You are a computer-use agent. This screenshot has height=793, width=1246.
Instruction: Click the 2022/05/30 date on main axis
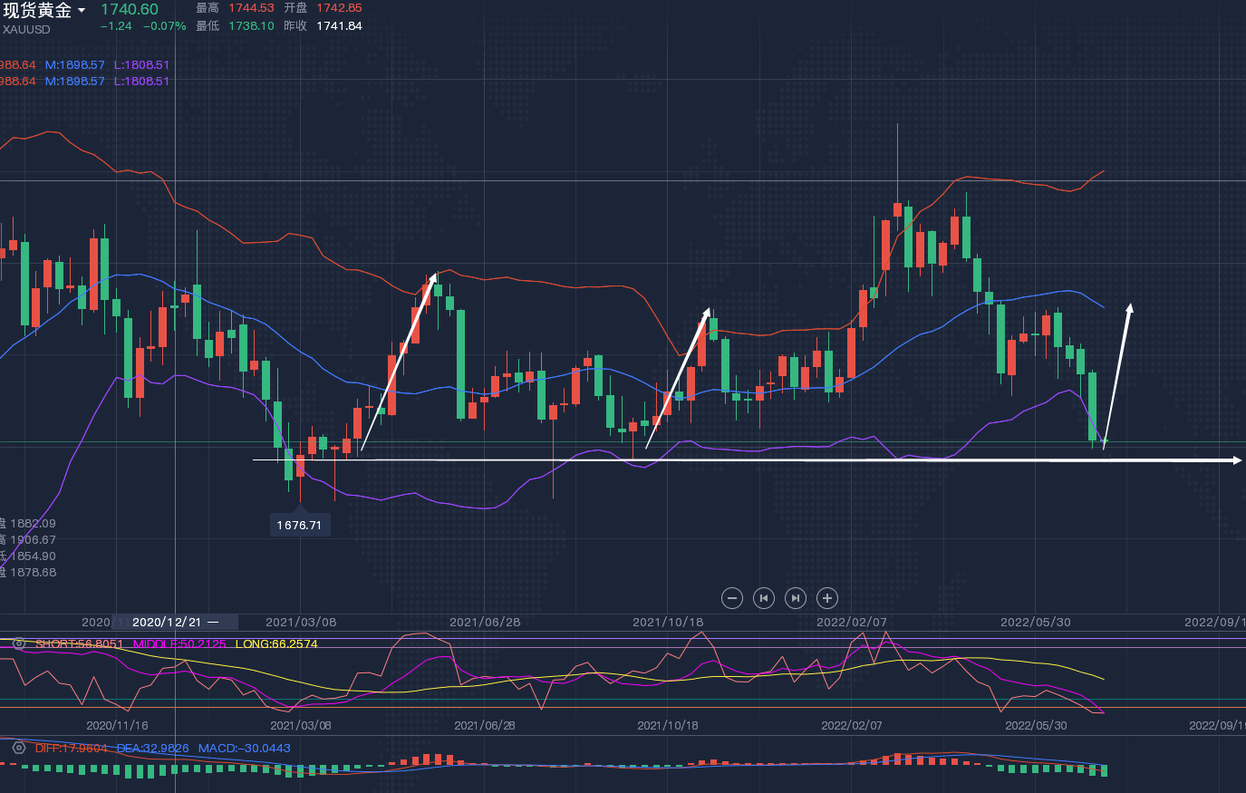[x=1035, y=622]
